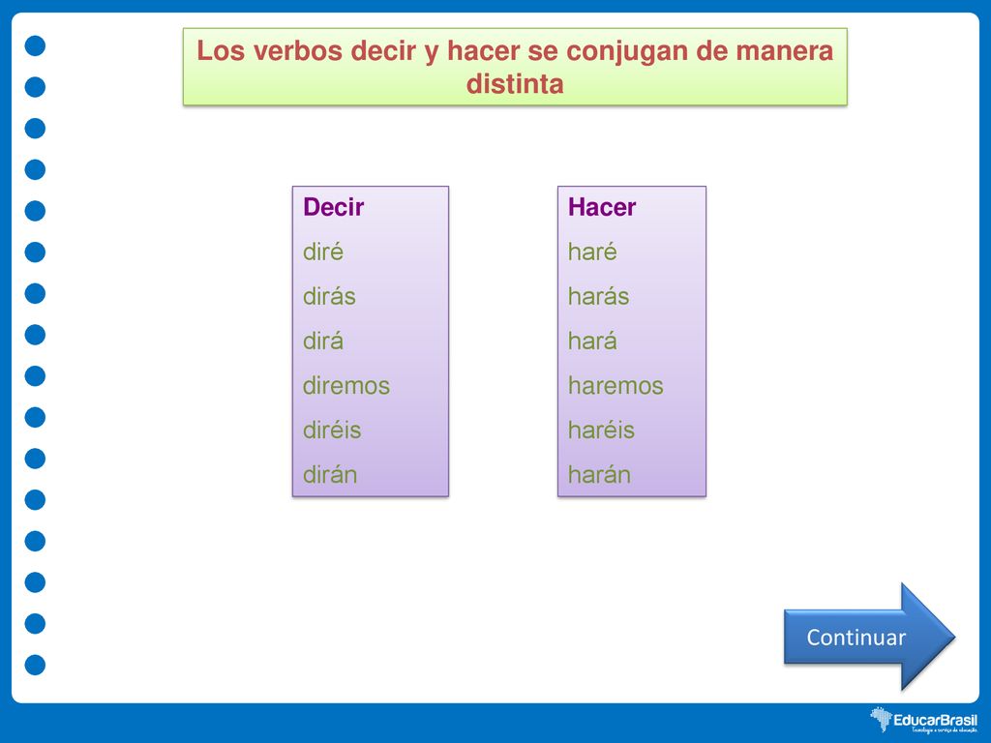Select the Hacer heading

point(602,207)
